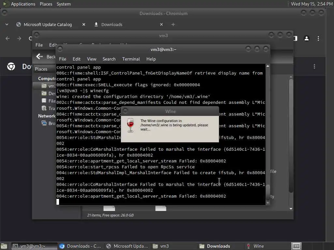Open Chromium profile account icon
The height and width of the screenshot is (250, 334).
pyautogui.click(x=307, y=38)
